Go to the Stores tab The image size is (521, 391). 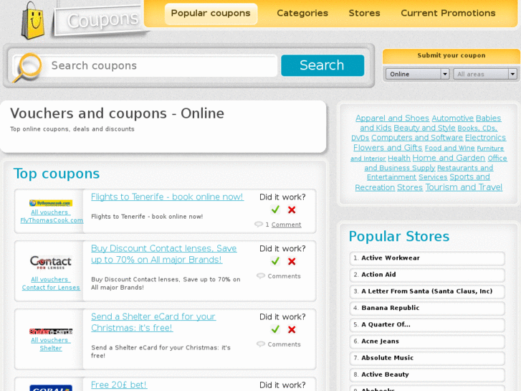coord(364,14)
